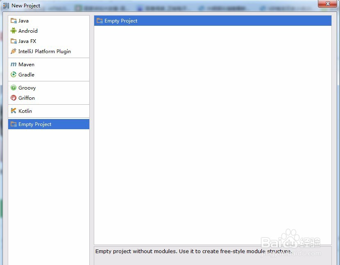Click the Gradle icon
The image size is (340, 265).
click(14, 74)
